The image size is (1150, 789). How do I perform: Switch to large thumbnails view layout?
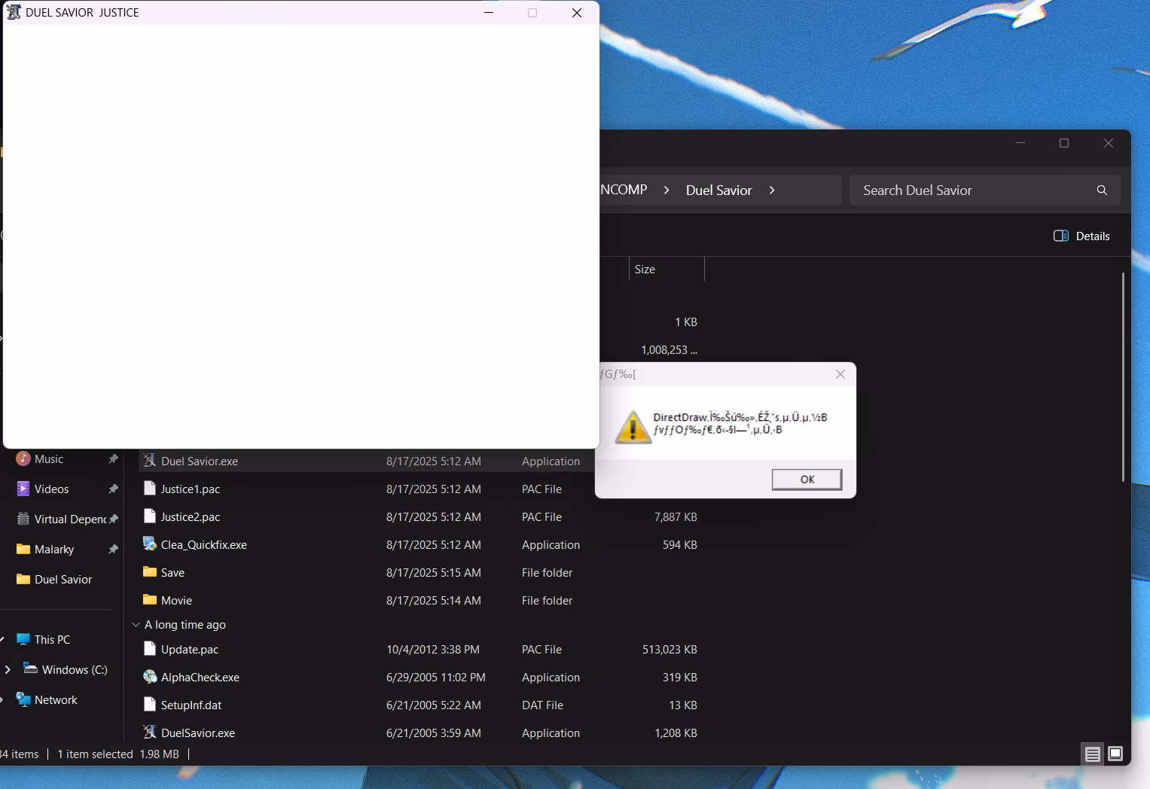tap(1115, 754)
